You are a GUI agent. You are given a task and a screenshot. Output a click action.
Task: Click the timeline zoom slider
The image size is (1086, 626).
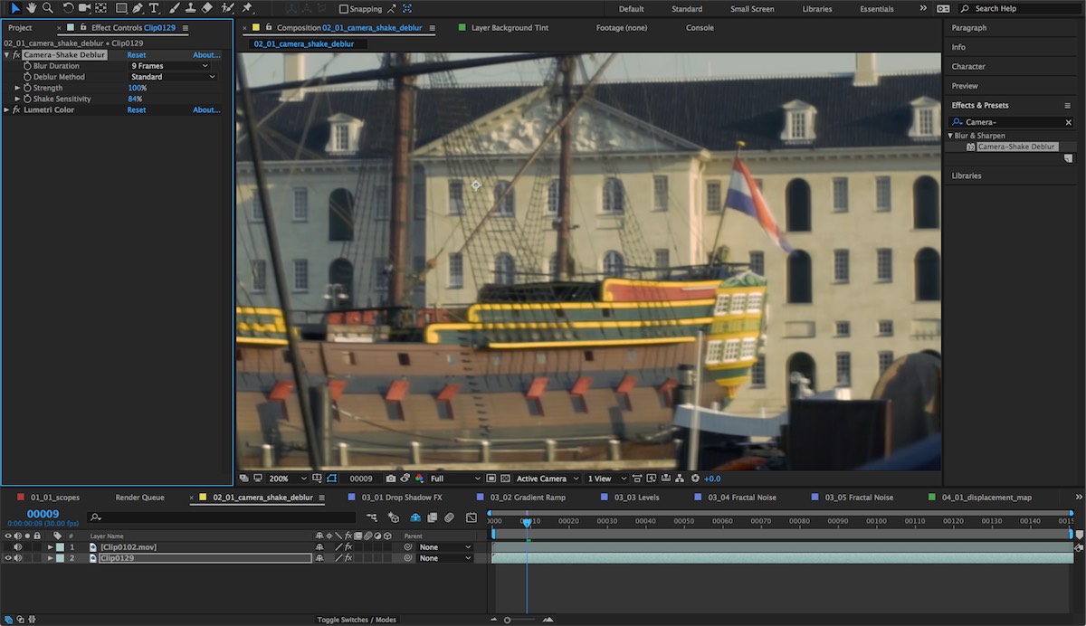[x=508, y=620]
